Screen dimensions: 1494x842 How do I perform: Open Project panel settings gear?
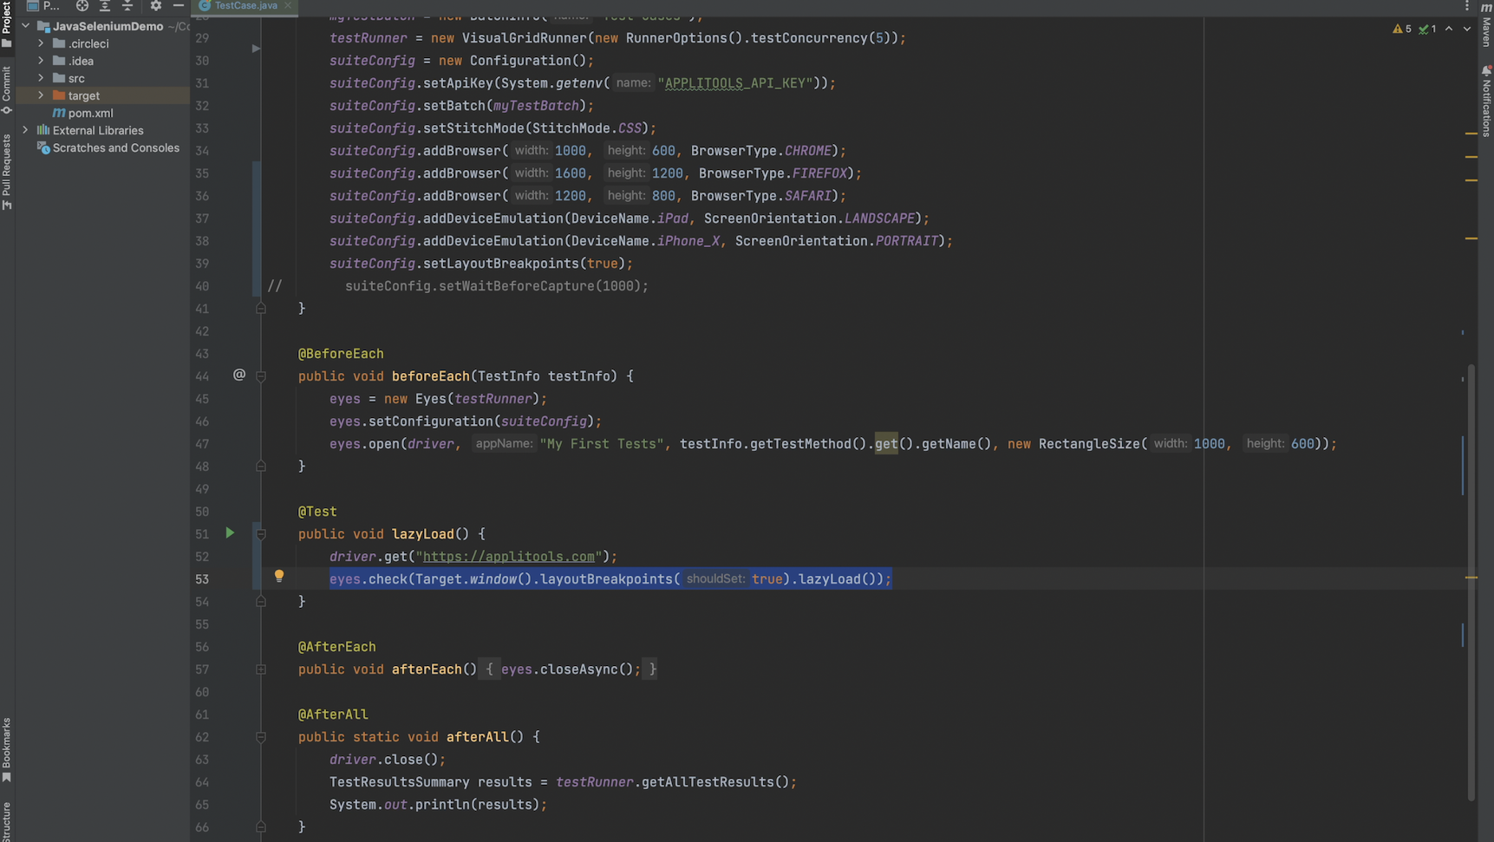156,5
